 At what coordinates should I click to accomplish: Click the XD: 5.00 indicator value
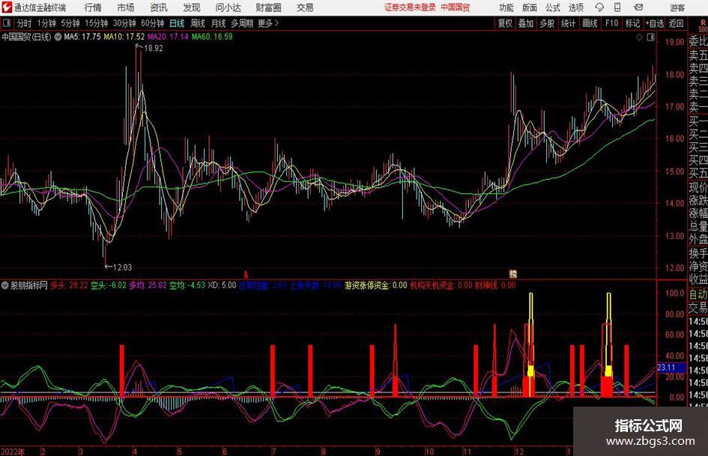[x=222, y=285]
